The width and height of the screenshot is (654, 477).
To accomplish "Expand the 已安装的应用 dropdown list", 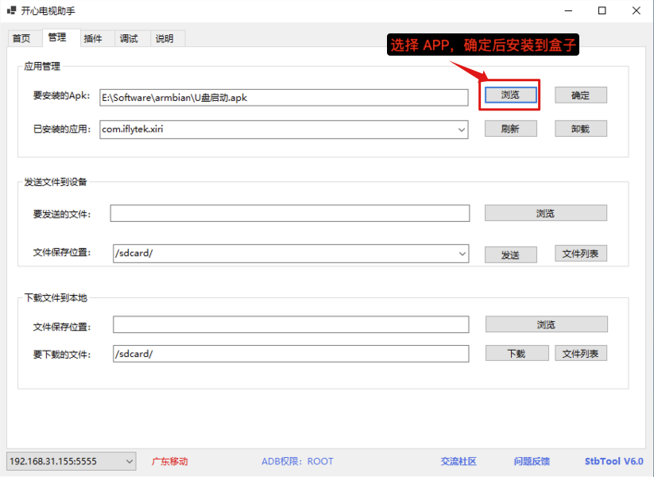I will coord(461,130).
